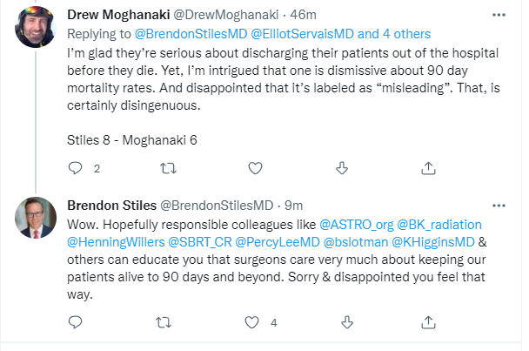Share Brendon Stiles's tweet
Image resolution: width=529 pixels, height=351 pixels.
[x=428, y=323]
